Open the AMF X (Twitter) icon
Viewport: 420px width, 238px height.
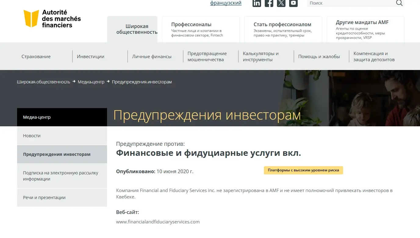281,3
